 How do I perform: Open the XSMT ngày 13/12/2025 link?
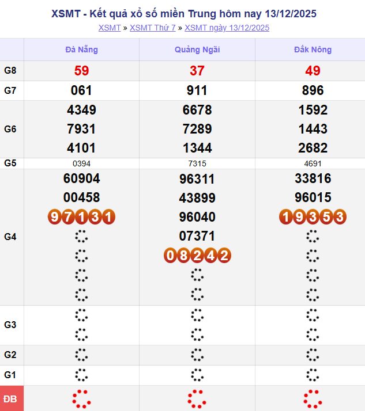pyautogui.click(x=227, y=28)
